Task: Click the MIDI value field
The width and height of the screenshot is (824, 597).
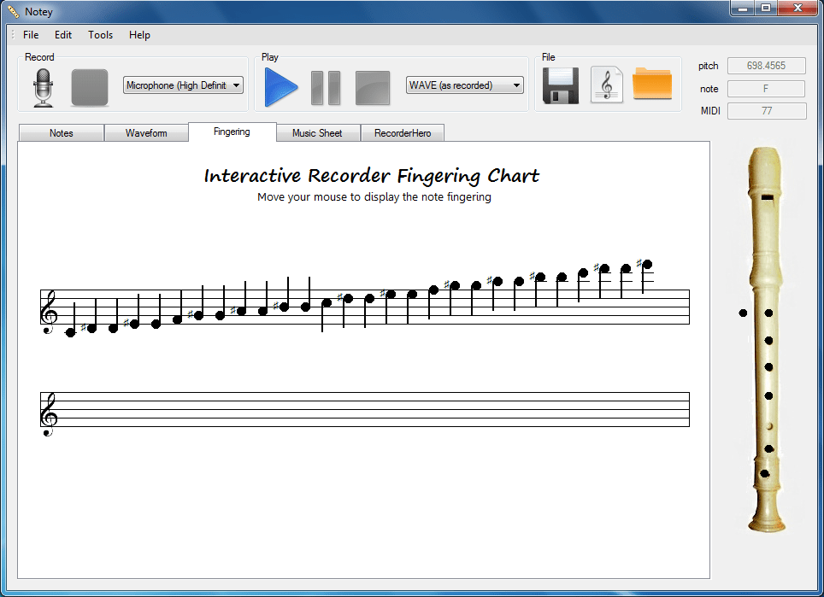Action: 766,111
